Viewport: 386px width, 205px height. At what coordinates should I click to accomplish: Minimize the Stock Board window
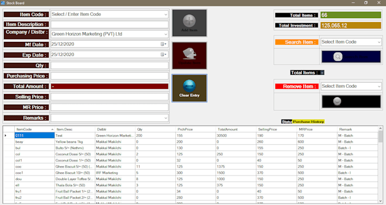pyautogui.click(x=353, y=3)
